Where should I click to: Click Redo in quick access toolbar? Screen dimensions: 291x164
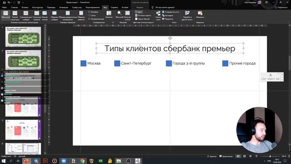point(14,2)
